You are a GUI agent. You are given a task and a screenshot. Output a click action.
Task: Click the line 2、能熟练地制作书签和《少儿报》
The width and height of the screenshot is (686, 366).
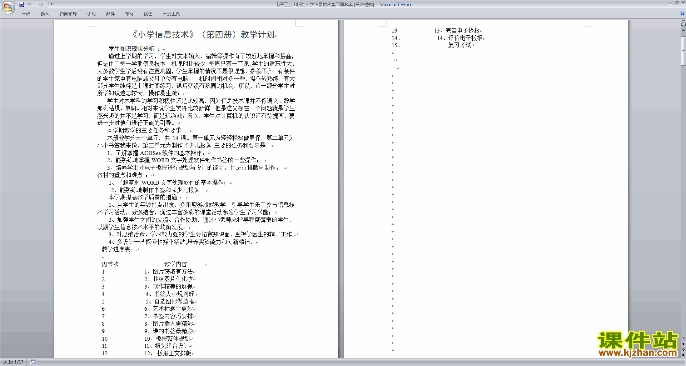click(x=155, y=190)
